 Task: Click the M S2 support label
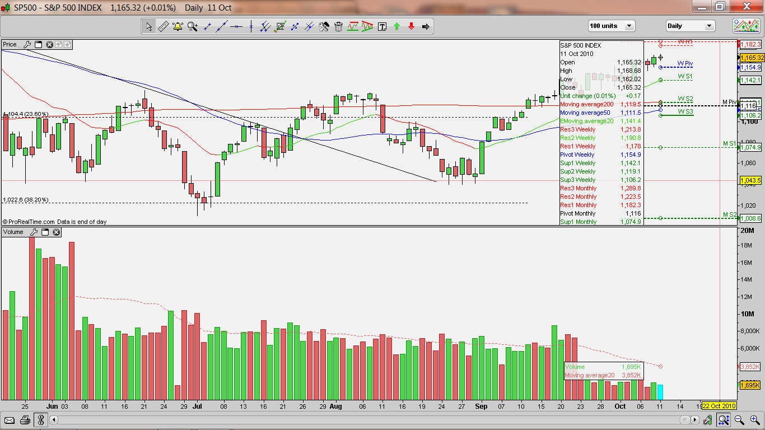(x=730, y=214)
